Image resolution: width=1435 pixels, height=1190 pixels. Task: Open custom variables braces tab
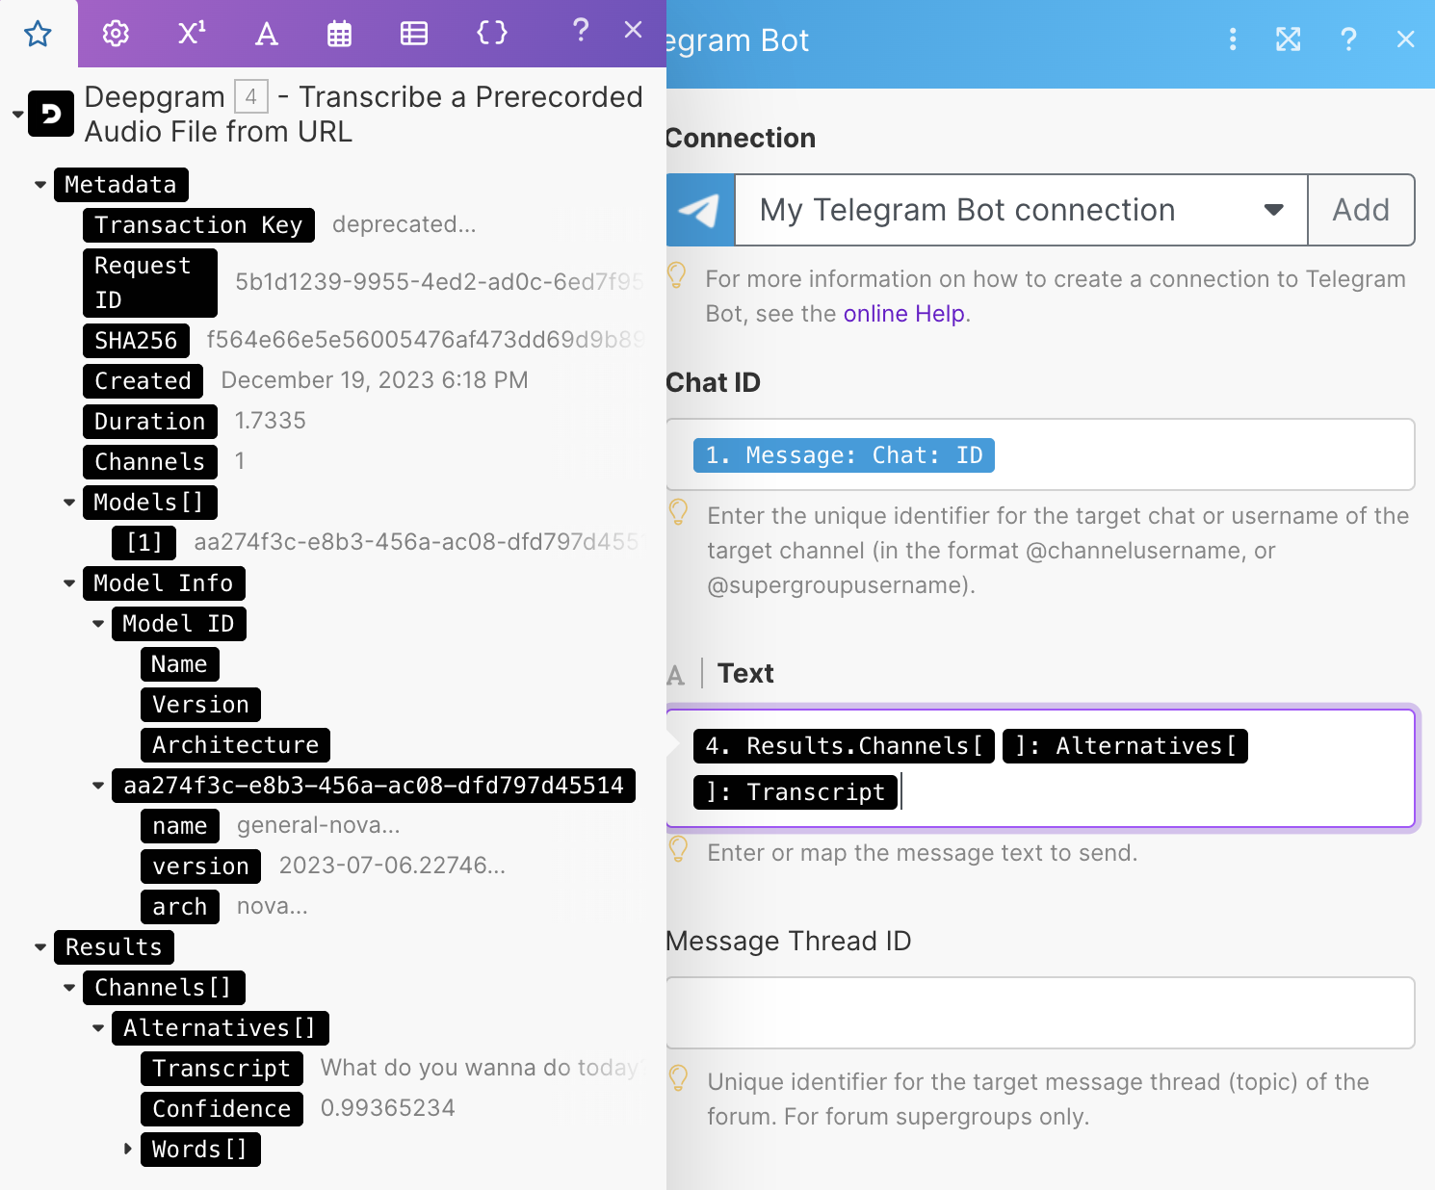point(492,33)
